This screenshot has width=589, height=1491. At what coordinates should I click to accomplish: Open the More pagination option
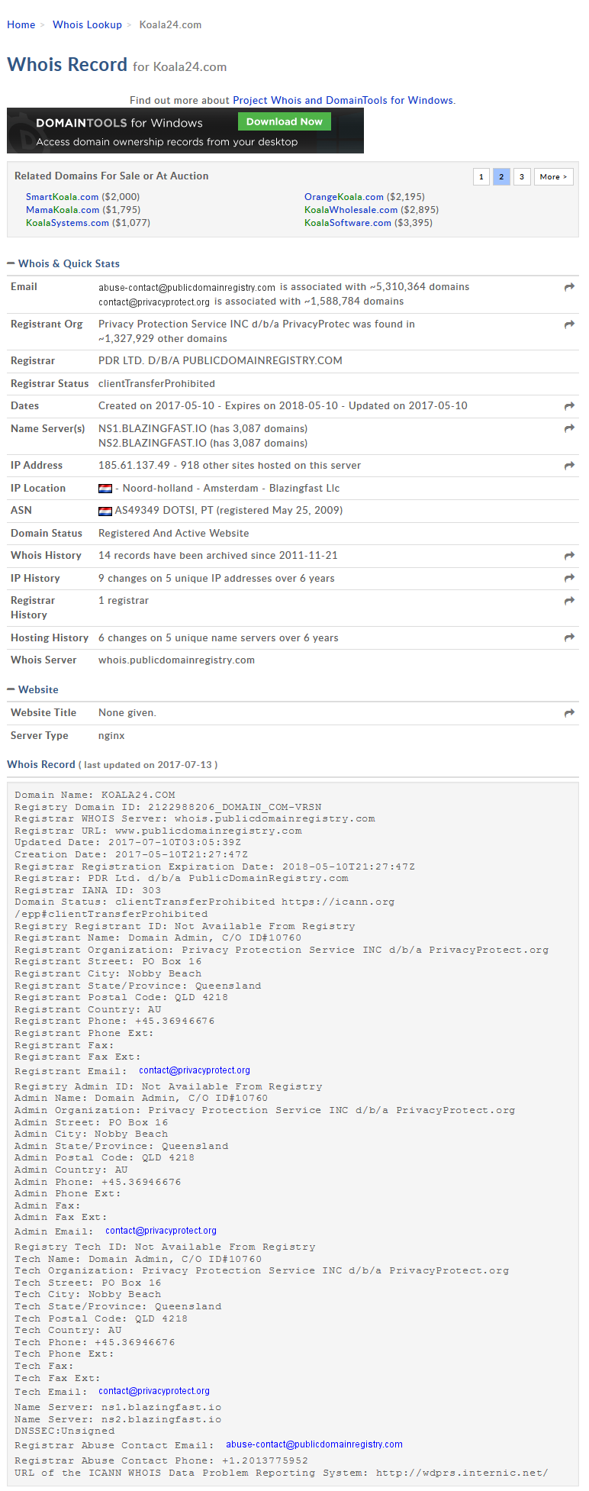coord(553,177)
